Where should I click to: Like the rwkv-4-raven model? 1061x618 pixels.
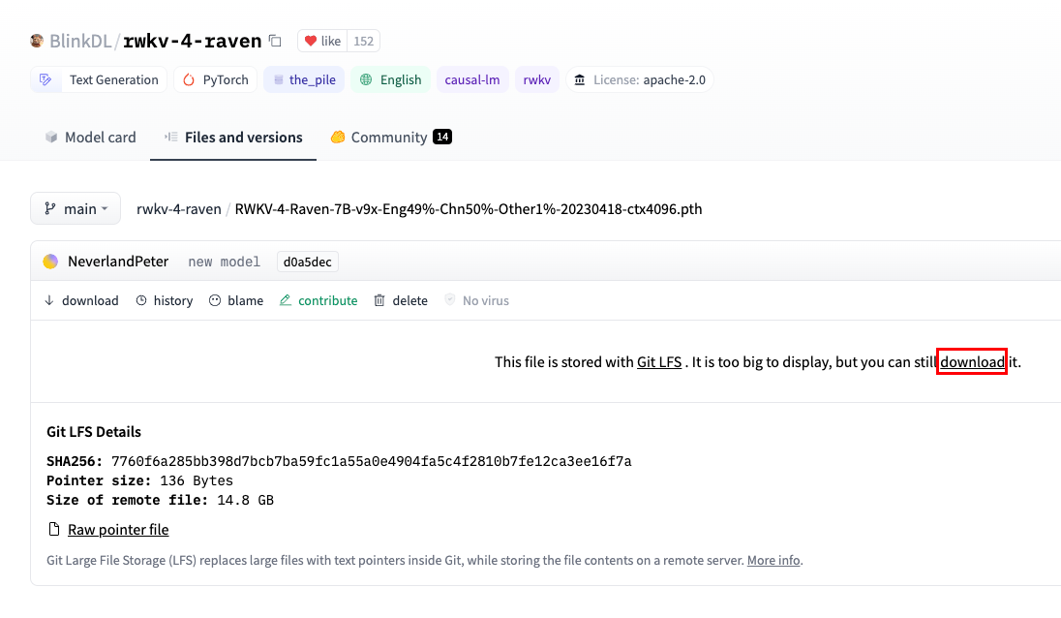pos(322,41)
